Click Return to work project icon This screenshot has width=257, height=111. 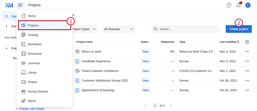coord(77,52)
